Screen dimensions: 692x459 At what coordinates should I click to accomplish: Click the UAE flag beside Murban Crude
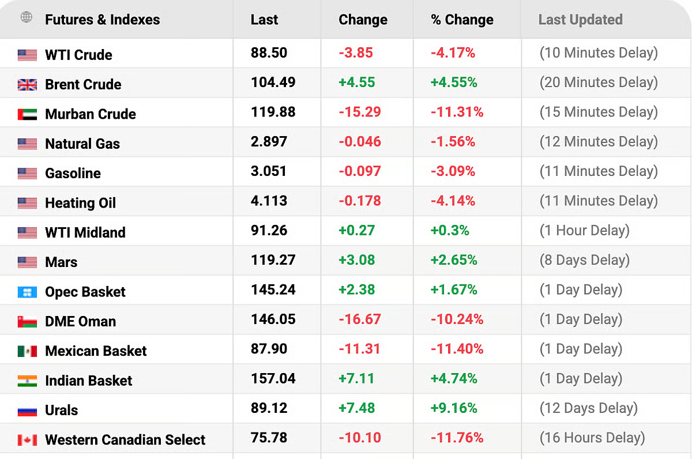click(27, 114)
